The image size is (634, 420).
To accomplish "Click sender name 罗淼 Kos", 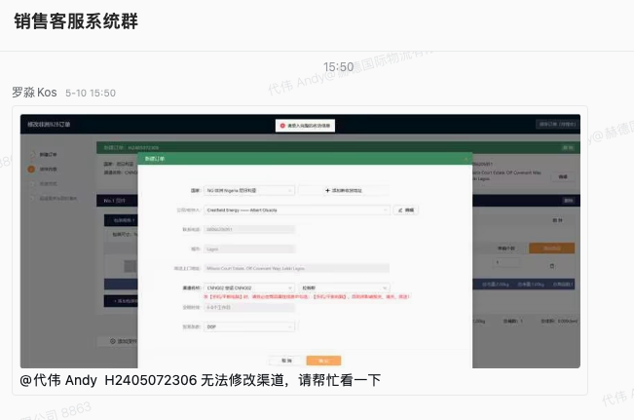I will [36, 93].
